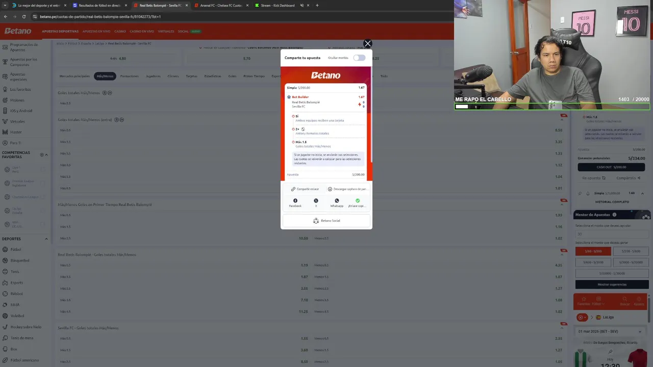Screen dimensions: 653x367
Task: Open iOS y Android sidebar icon
Action: [5, 111]
